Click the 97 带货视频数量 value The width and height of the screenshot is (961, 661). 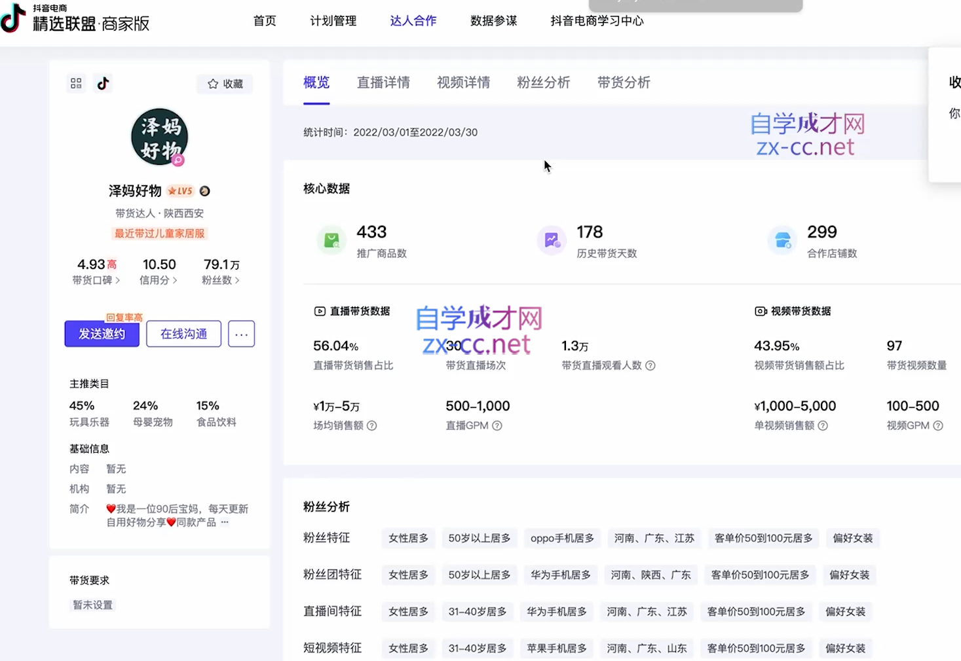pyautogui.click(x=894, y=346)
